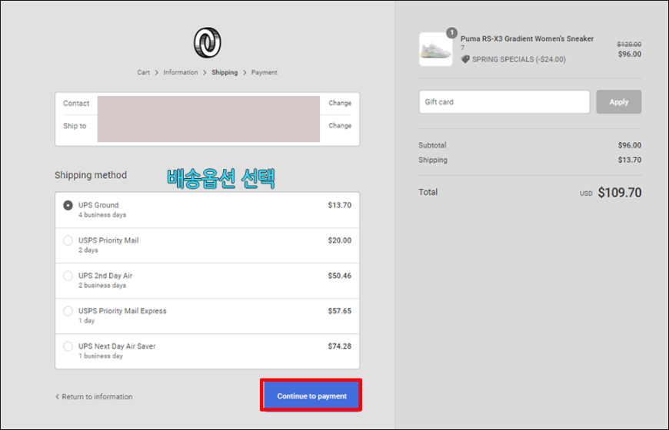Click the store logo at top
This screenshot has height=430, width=669.
[x=208, y=43]
